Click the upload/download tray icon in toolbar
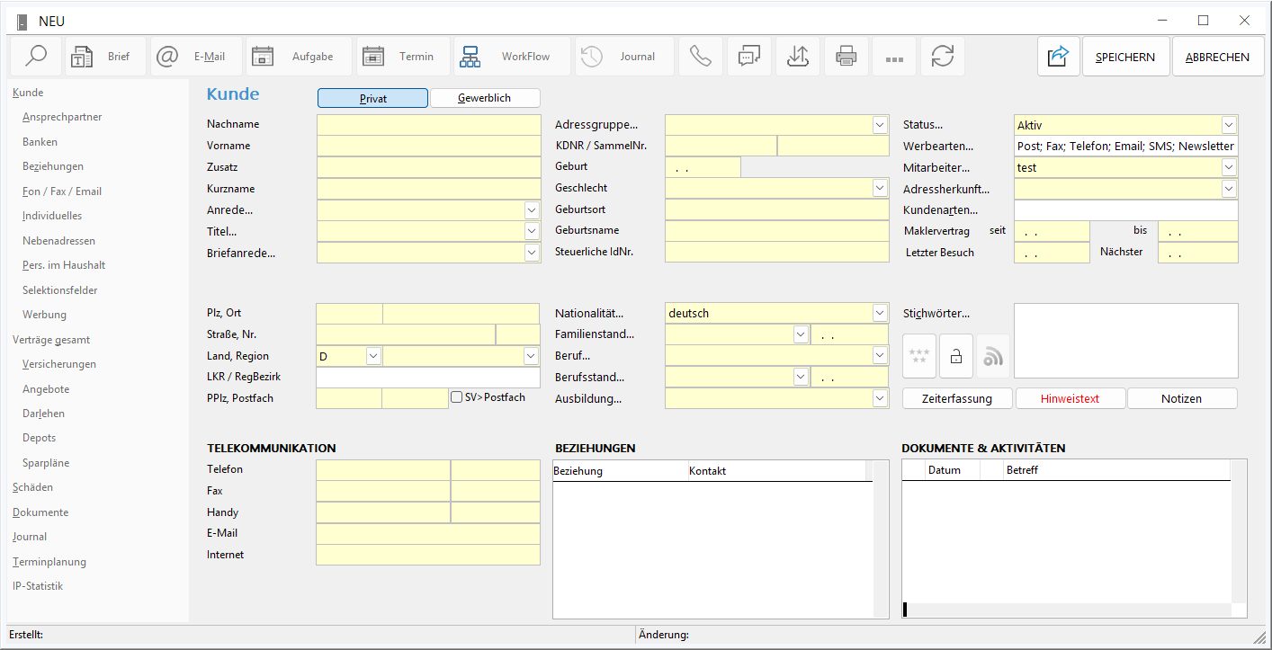 tap(797, 57)
